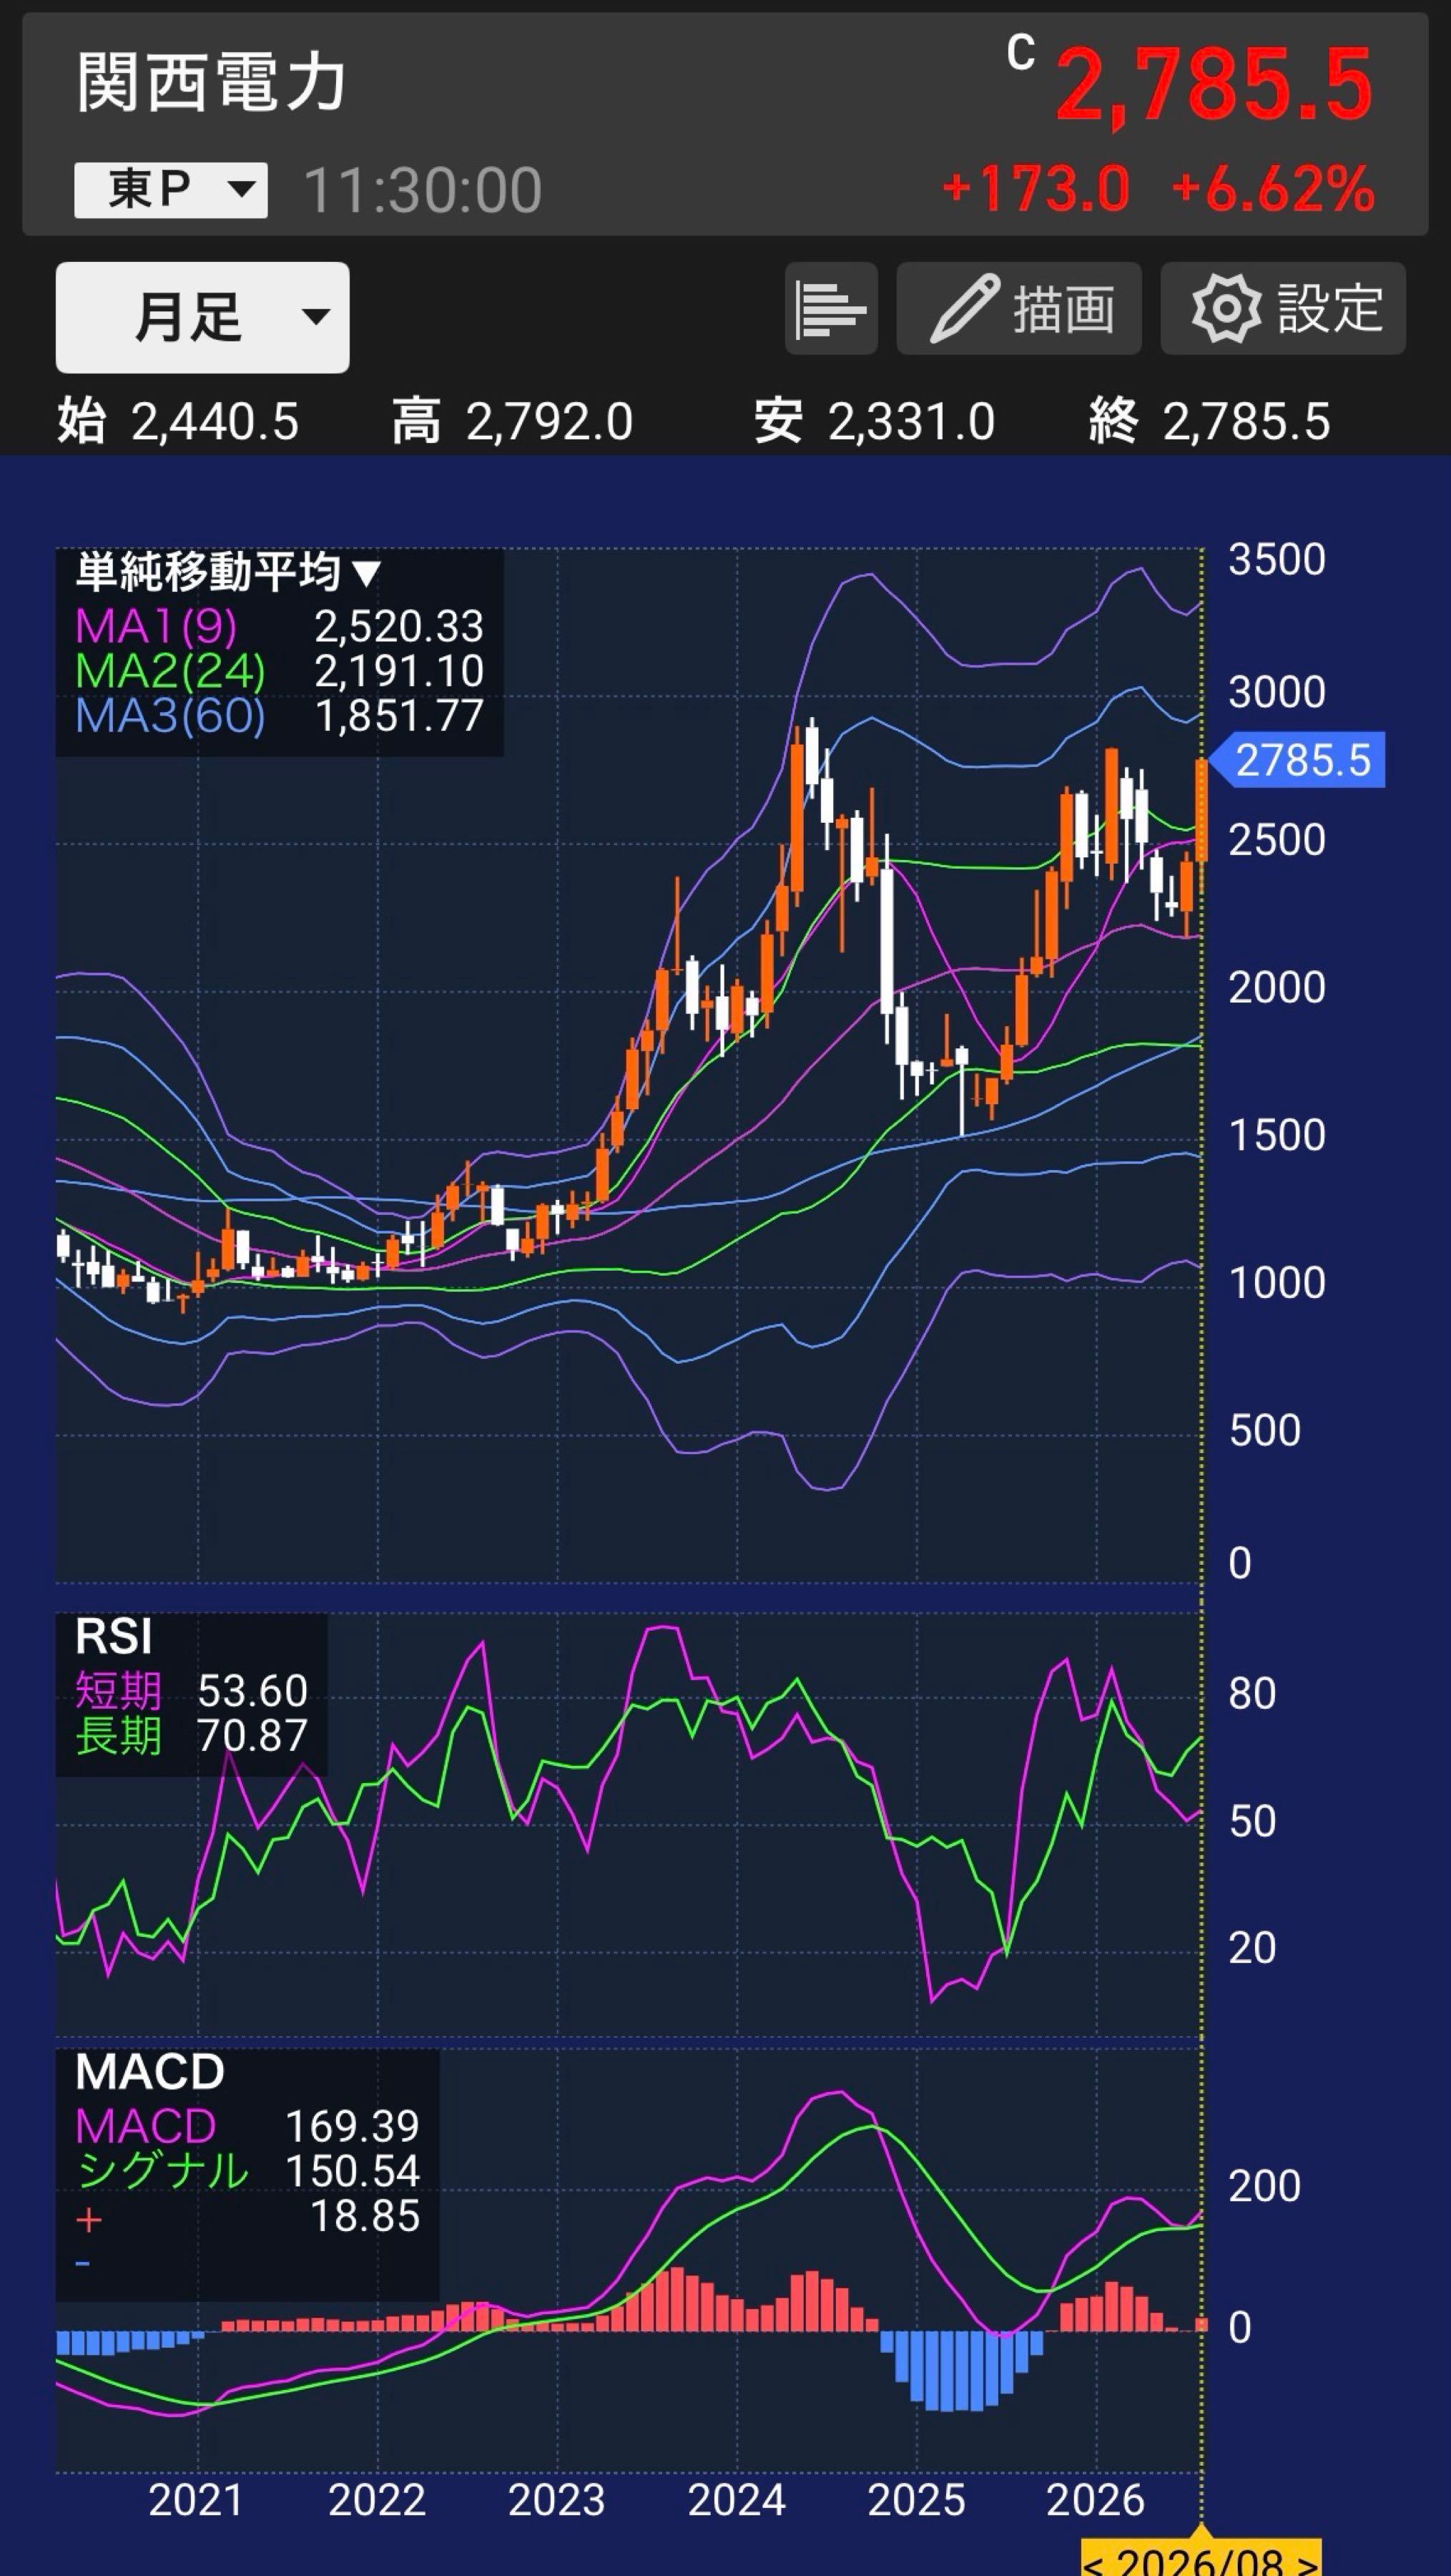Tap the 2026 year label on the time axis
This screenshot has width=1451, height=2576.
1096,2501
